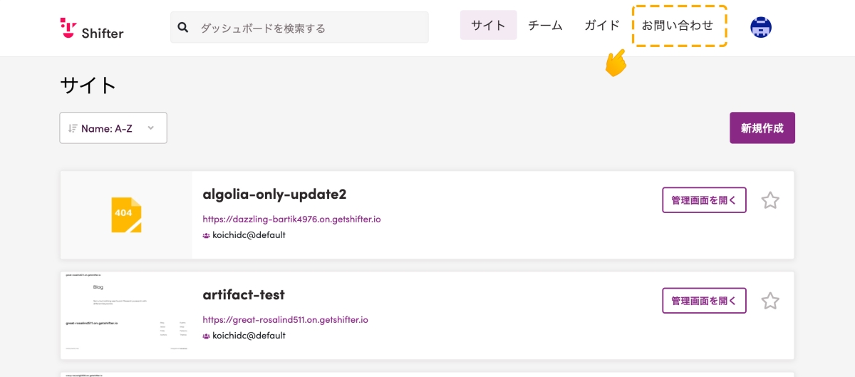Click the search magnifier icon
The height and width of the screenshot is (377, 855).
point(183,28)
